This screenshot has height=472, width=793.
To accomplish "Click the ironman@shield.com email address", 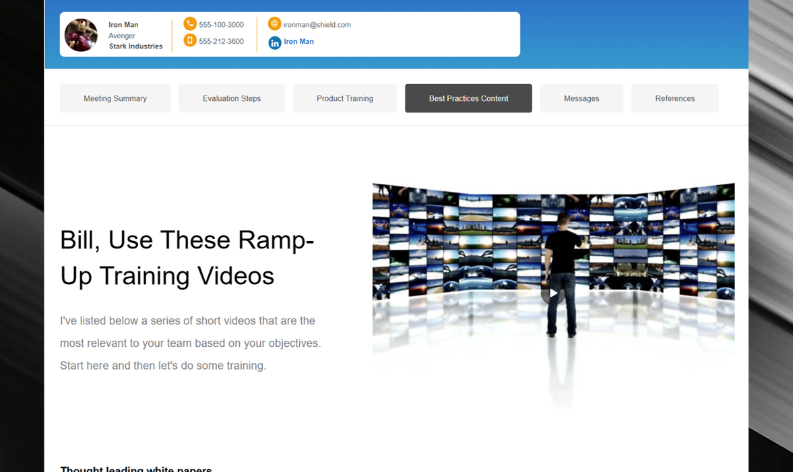I will tap(317, 25).
